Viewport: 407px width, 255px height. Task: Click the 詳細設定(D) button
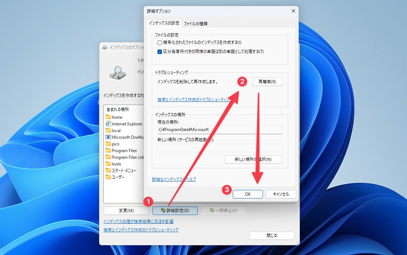coord(175,210)
